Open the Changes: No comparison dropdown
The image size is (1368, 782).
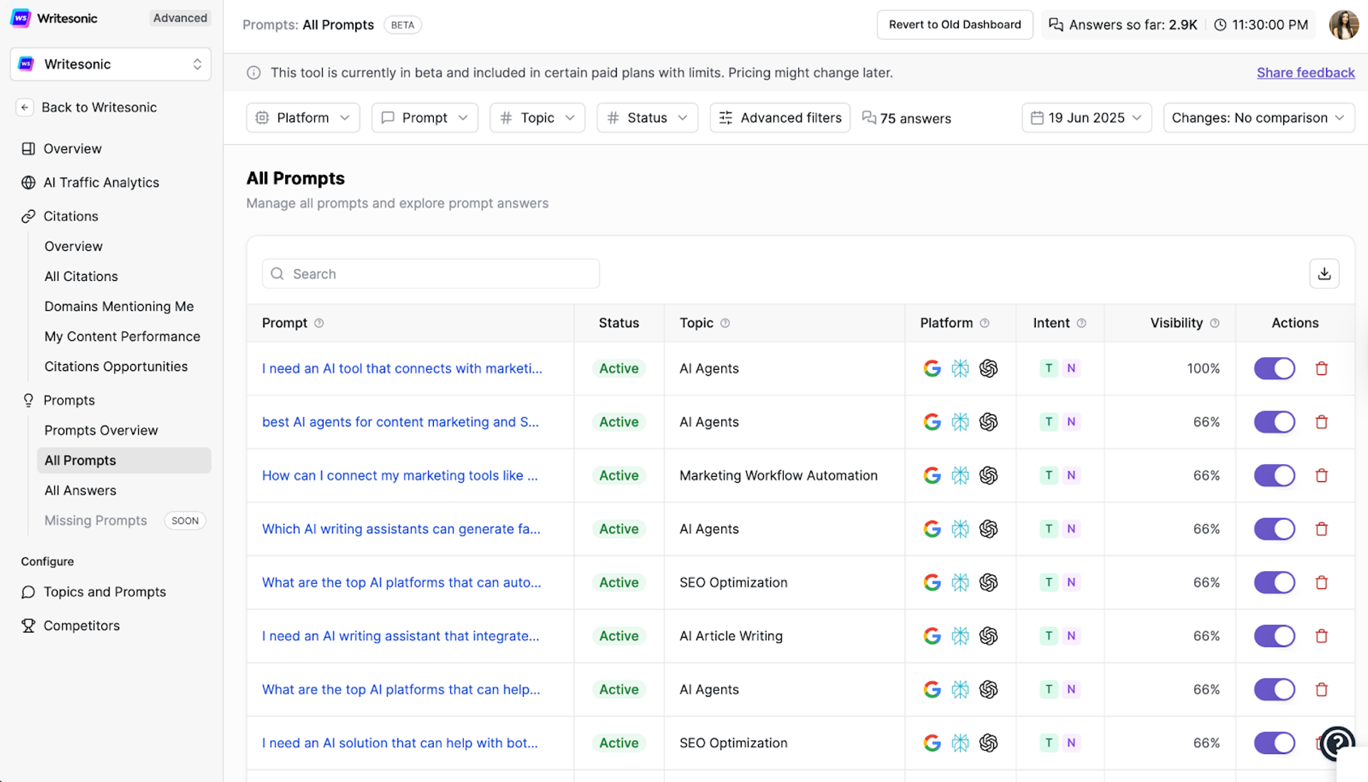pyautogui.click(x=1258, y=118)
